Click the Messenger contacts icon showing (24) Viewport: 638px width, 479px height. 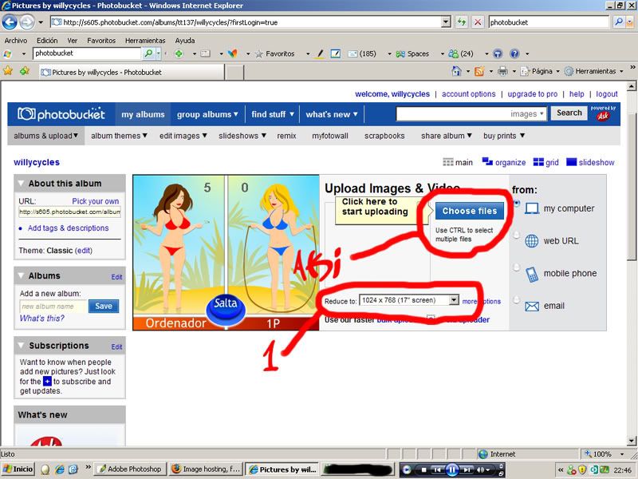[453, 53]
